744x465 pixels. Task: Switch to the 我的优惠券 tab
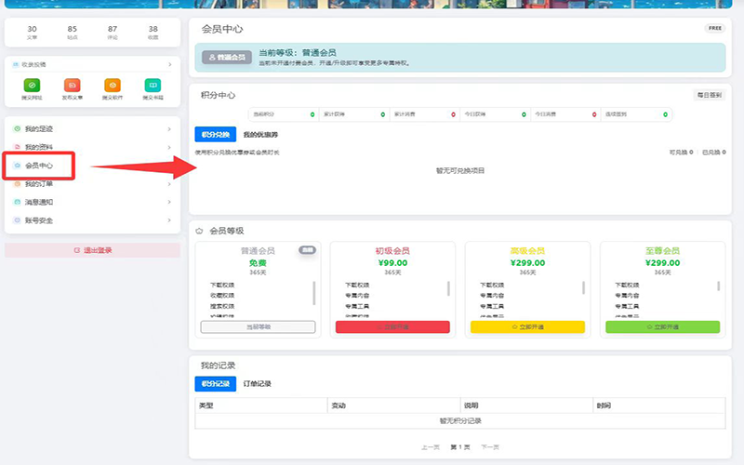coord(261,135)
